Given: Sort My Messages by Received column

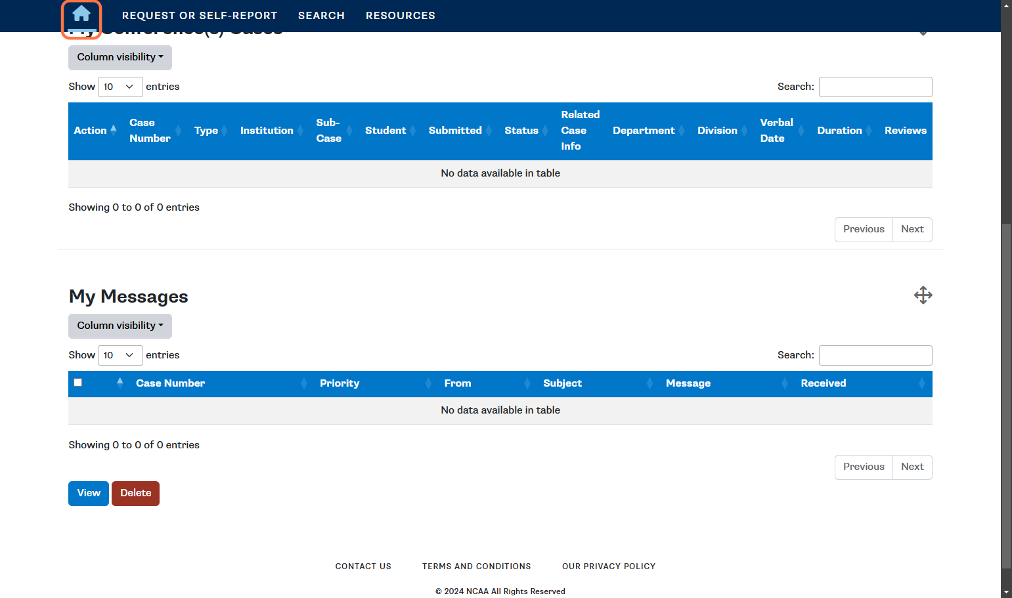Looking at the screenshot, I should (864, 383).
